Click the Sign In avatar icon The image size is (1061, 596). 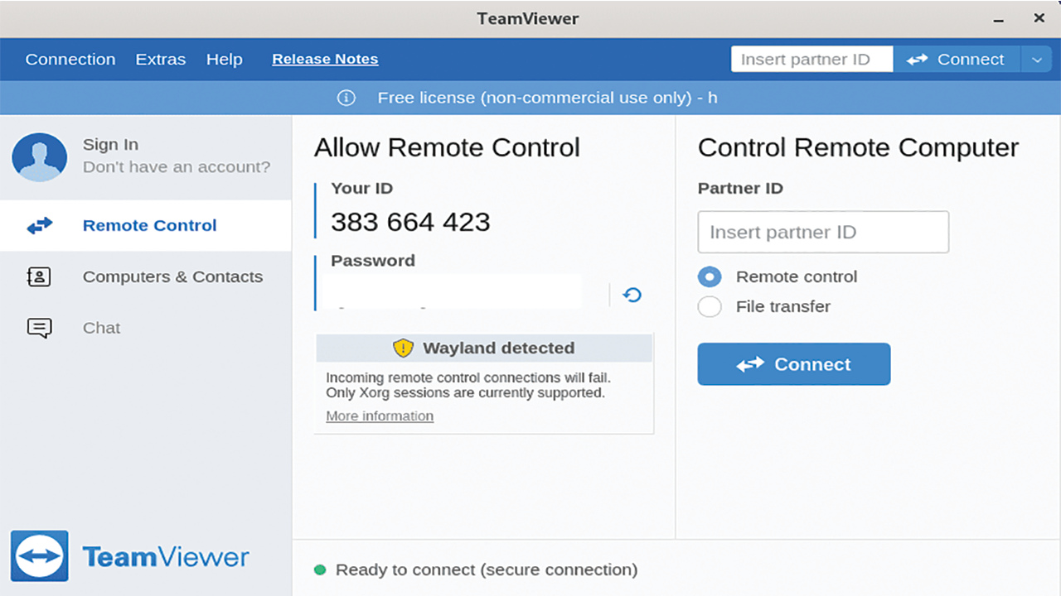click(x=39, y=157)
